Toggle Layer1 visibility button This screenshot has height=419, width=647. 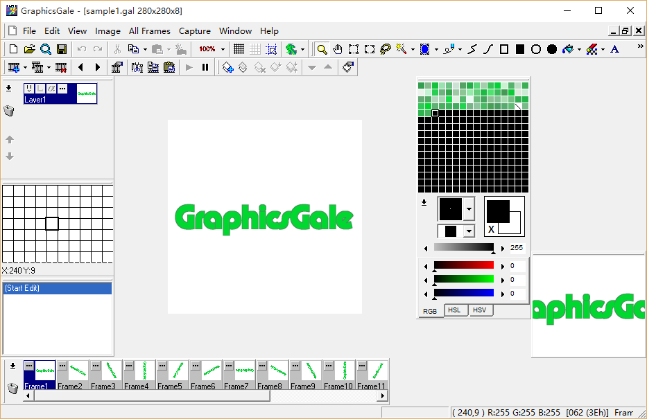point(29,89)
